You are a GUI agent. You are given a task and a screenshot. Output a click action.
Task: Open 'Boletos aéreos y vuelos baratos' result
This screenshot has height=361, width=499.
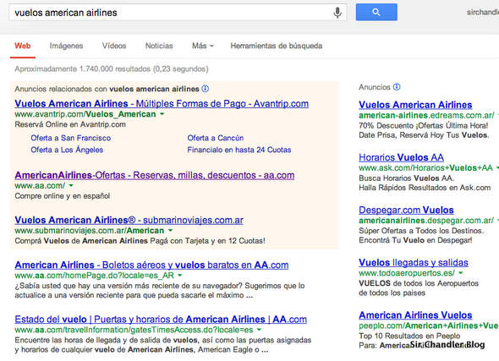point(151,265)
